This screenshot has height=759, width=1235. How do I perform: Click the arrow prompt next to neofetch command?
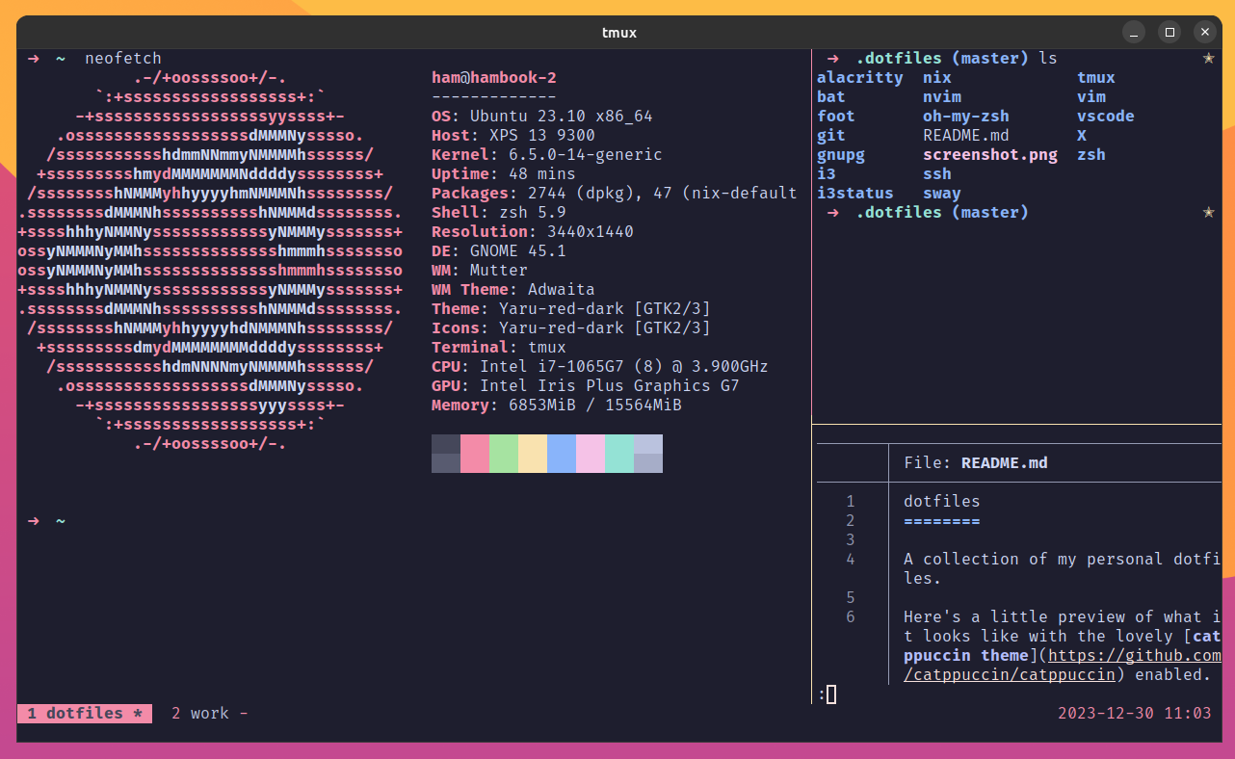(x=33, y=58)
